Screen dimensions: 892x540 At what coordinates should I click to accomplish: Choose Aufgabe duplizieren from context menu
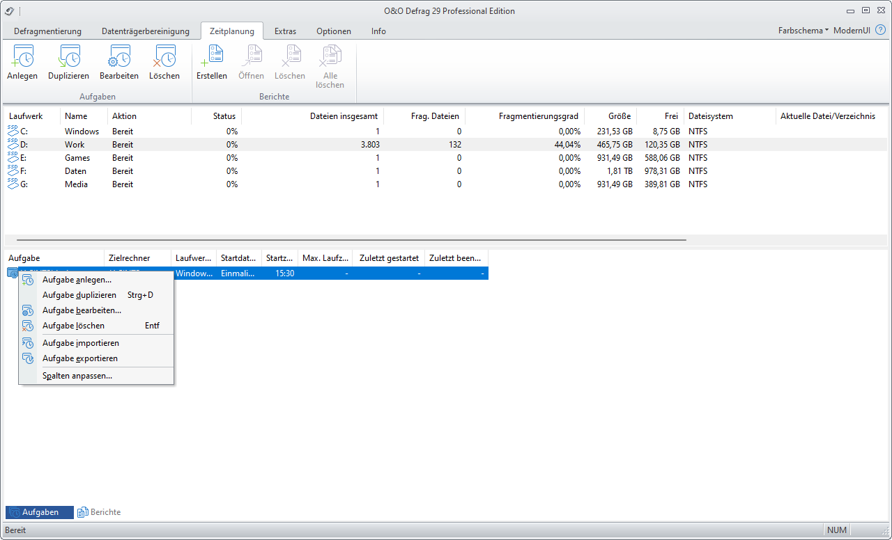click(96, 295)
